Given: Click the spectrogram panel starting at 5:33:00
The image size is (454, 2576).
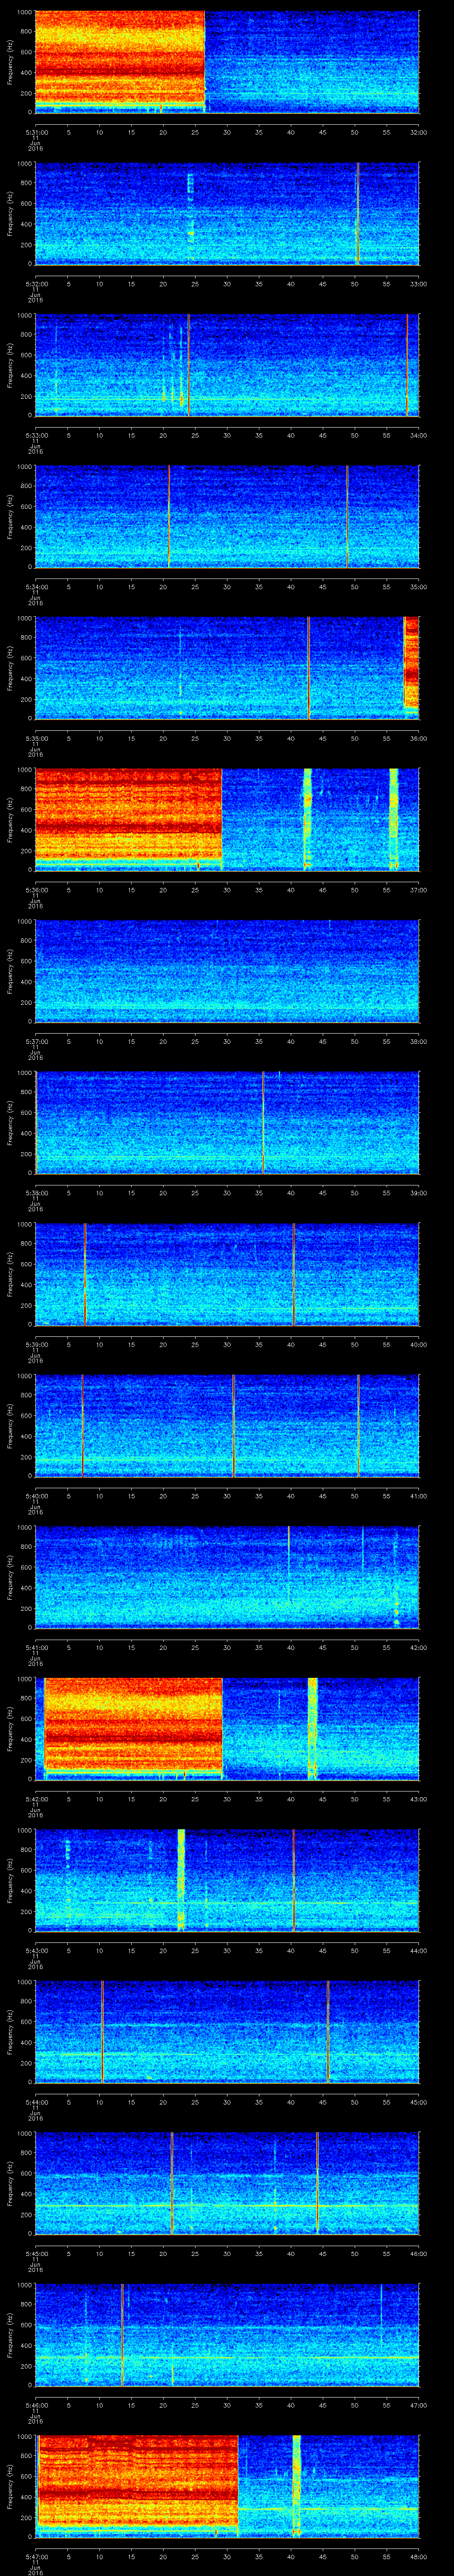Looking at the screenshot, I should 227,365.
